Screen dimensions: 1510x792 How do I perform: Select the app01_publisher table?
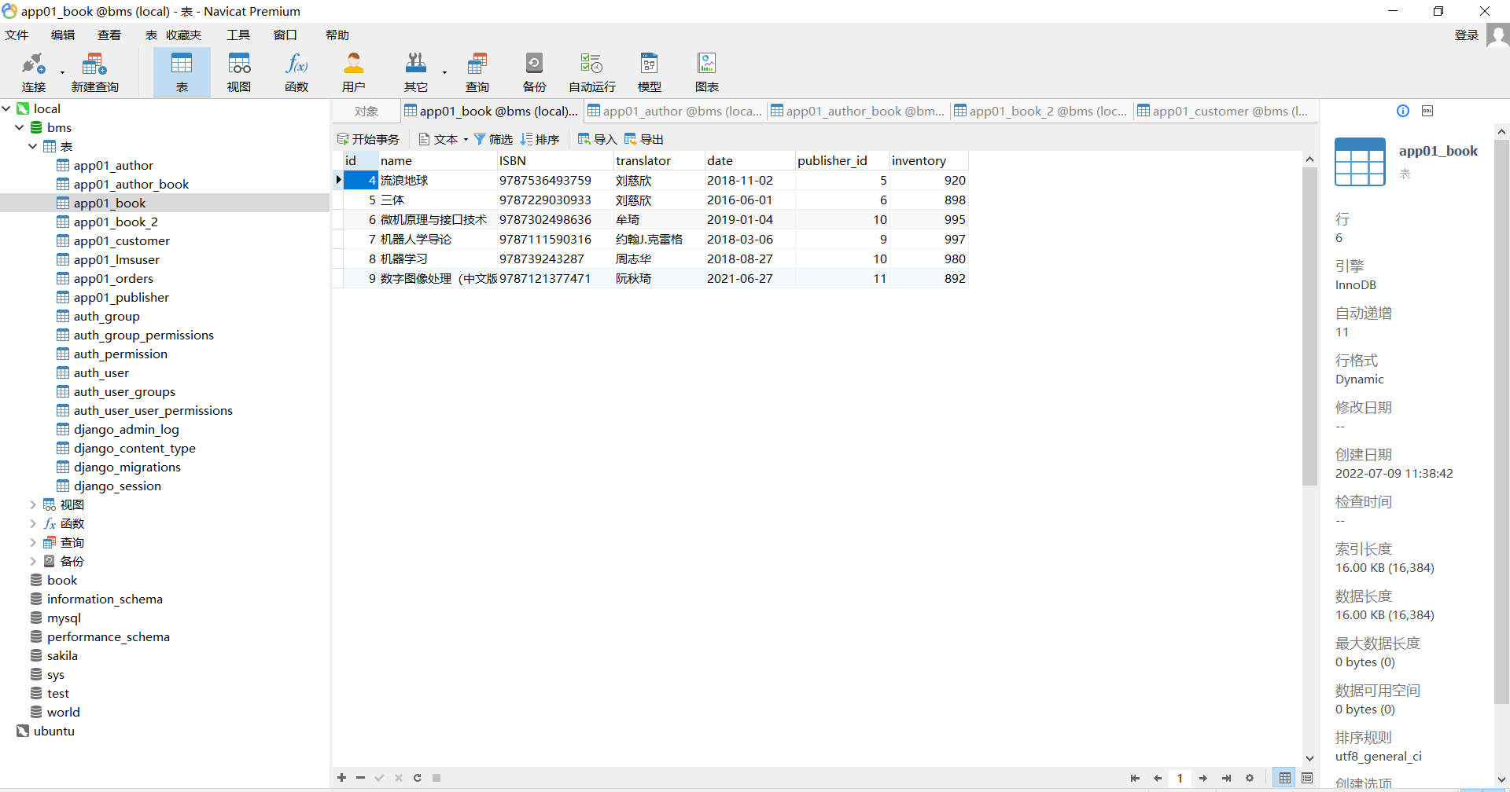tap(121, 298)
